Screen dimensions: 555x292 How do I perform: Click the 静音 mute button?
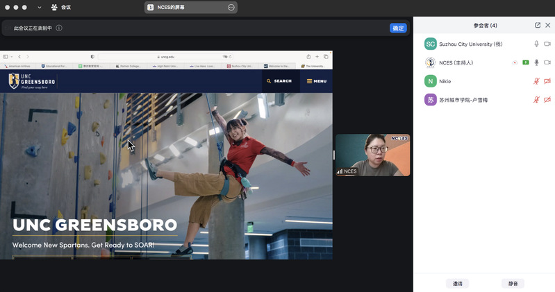click(x=513, y=283)
